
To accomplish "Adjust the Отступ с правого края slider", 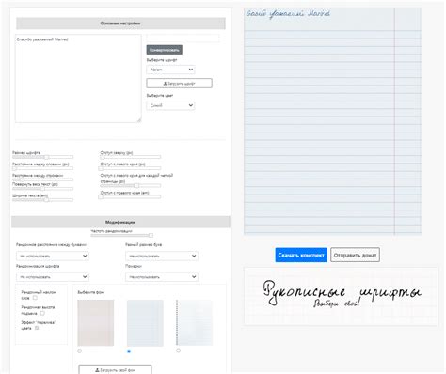I will point(131,196).
